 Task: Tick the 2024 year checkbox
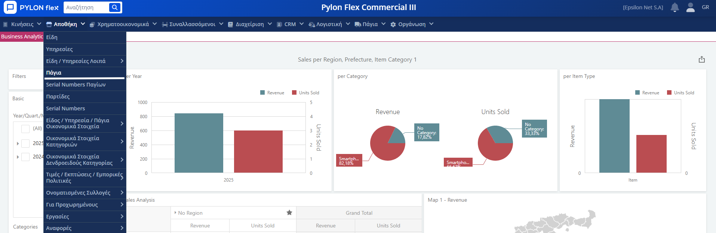pyautogui.click(x=25, y=157)
